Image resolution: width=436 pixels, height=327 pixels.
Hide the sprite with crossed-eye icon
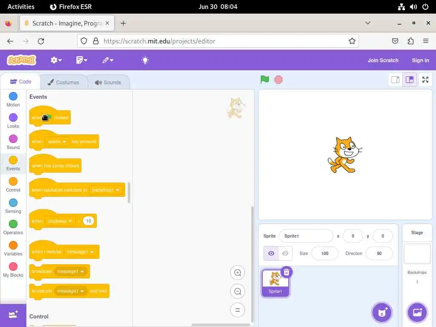(285, 253)
